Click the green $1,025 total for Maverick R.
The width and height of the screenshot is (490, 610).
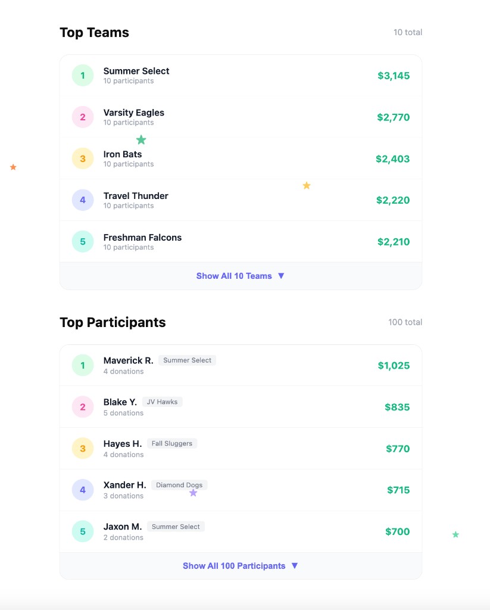coord(395,365)
